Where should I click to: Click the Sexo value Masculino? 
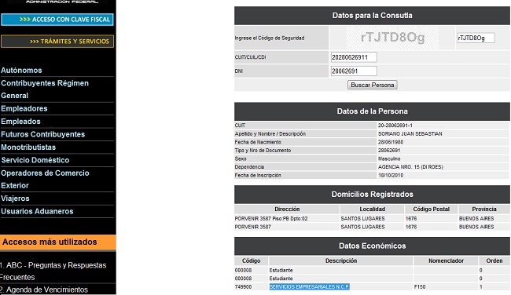(x=389, y=158)
